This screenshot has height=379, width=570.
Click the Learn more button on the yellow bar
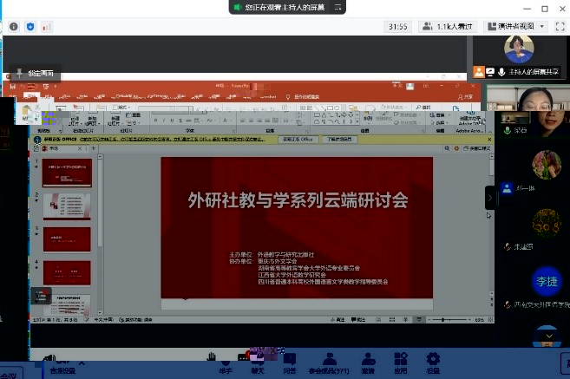coord(339,139)
